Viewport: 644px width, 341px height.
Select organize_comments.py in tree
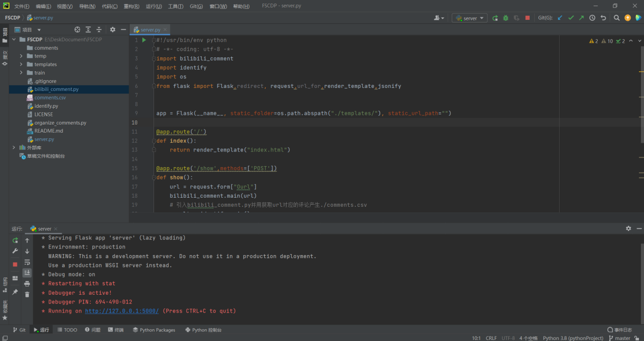coord(60,122)
